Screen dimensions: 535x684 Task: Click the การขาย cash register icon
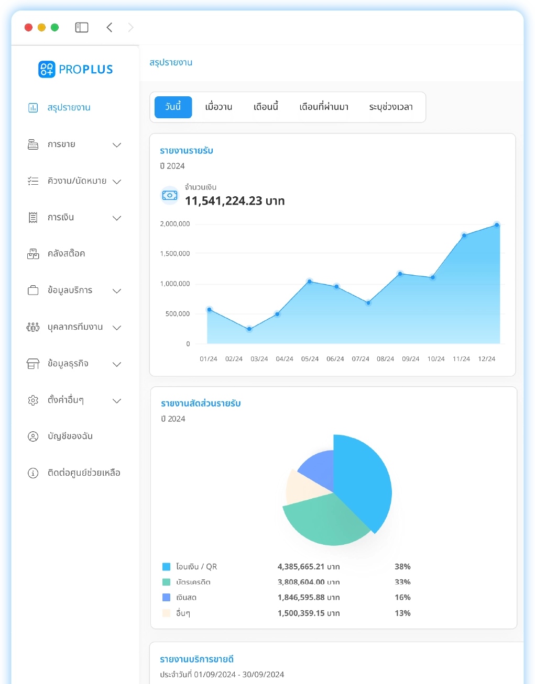click(33, 144)
